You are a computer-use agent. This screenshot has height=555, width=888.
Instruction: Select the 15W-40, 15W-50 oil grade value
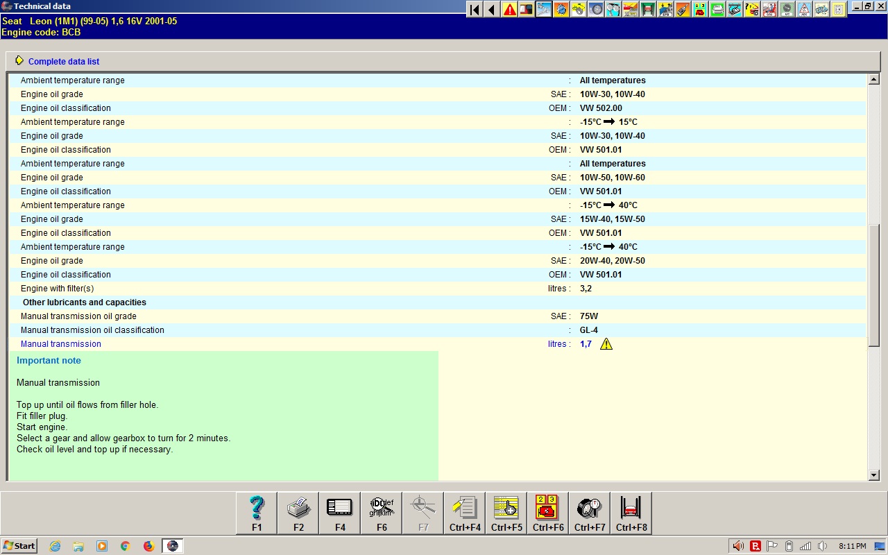tap(613, 219)
